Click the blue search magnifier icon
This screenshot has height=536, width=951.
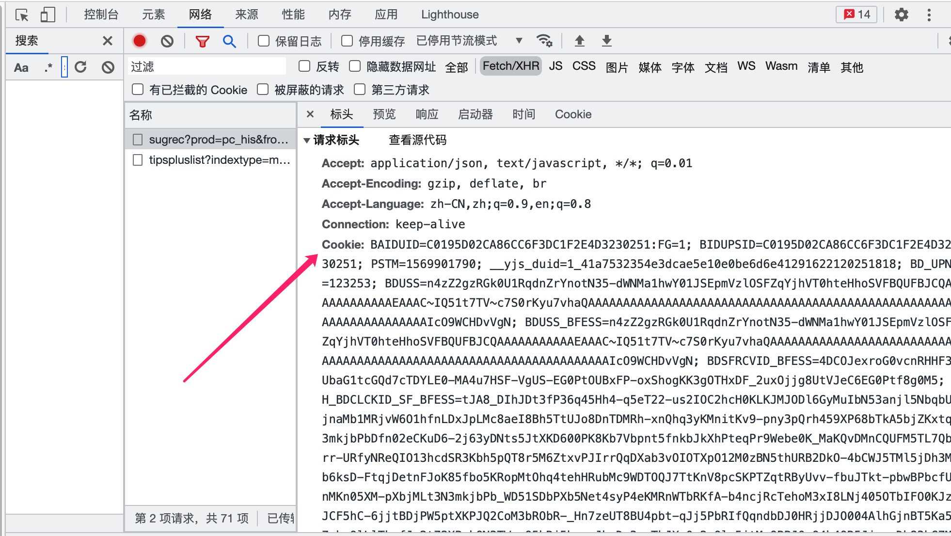click(x=229, y=42)
